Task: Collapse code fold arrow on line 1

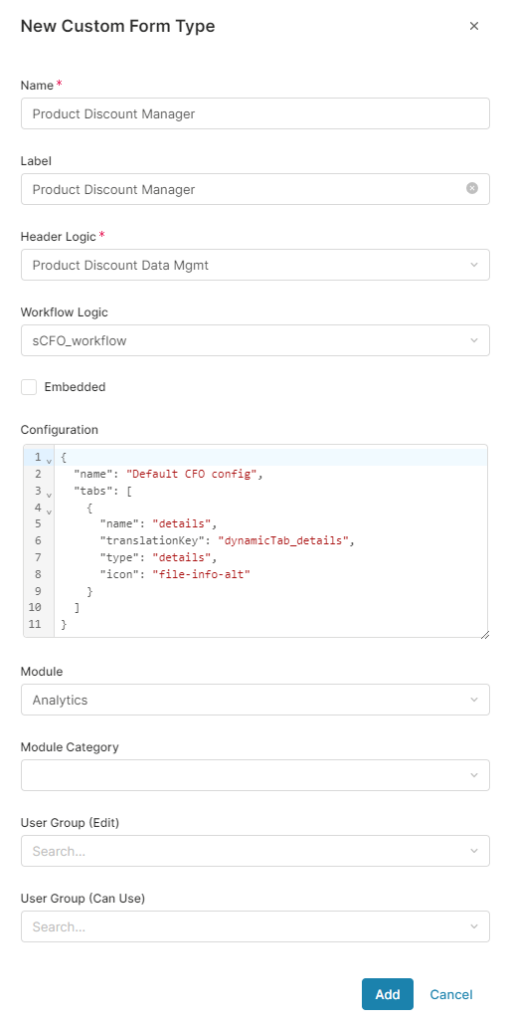Action: (x=49, y=460)
